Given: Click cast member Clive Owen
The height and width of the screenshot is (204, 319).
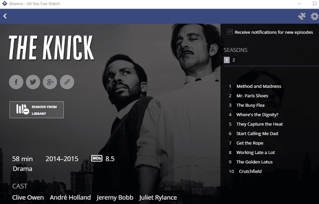Looking at the screenshot, I should (x=28, y=197).
